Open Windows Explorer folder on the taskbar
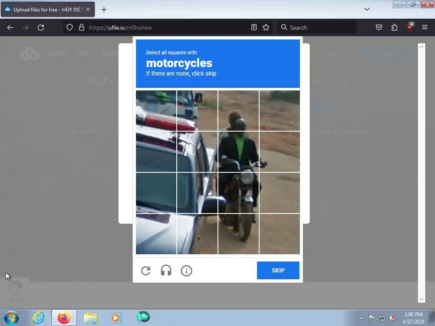435x326 pixels. pos(90,318)
